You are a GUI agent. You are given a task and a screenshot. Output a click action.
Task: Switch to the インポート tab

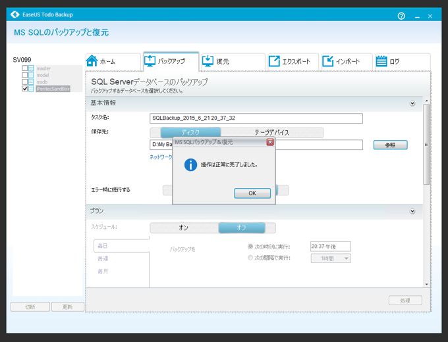347,62
